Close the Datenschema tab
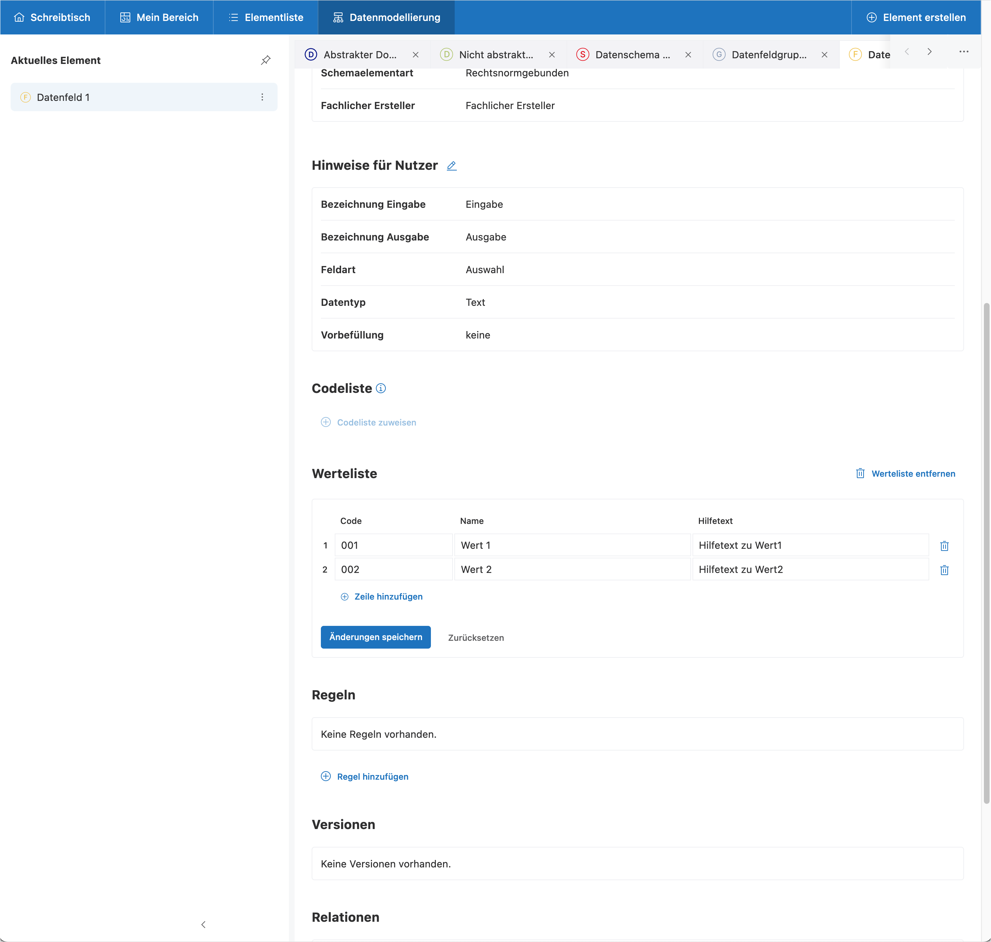The height and width of the screenshot is (942, 991). pos(688,55)
